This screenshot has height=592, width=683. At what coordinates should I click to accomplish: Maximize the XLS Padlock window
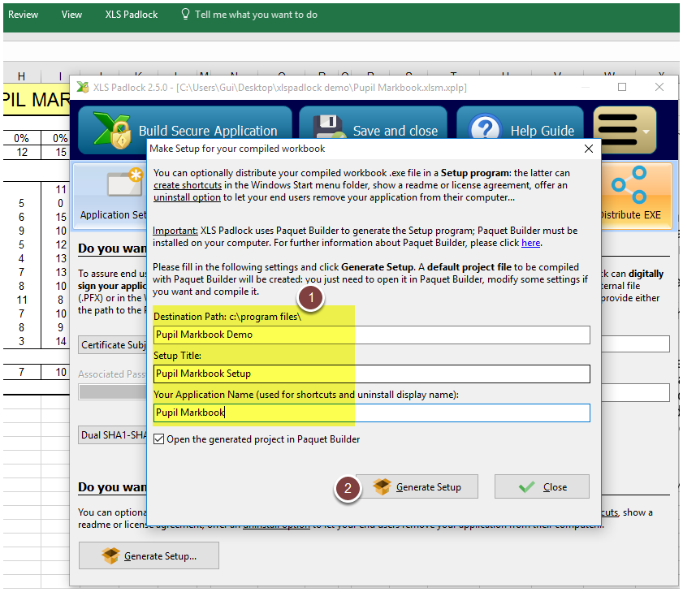click(x=622, y=87)
